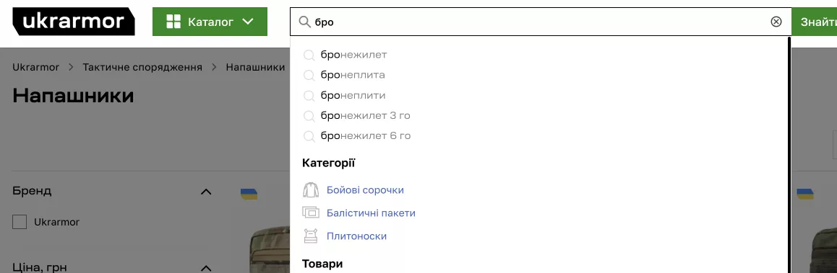Clear the search field with the X icon
This screenshot has height=273, width=837.
coord(776,22)
